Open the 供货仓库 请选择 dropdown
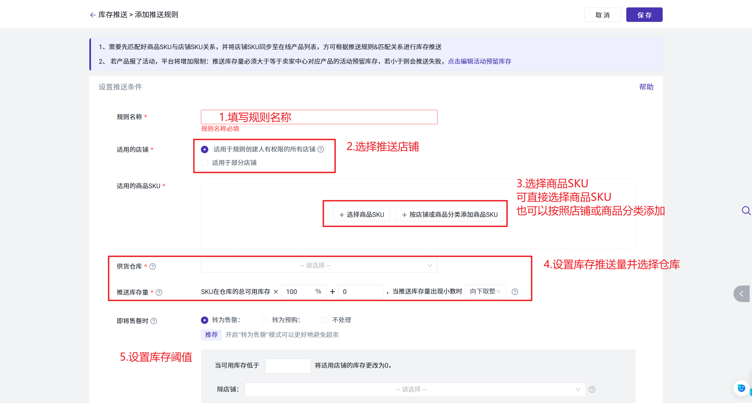The image size is (752, 403). coord(319,265)
